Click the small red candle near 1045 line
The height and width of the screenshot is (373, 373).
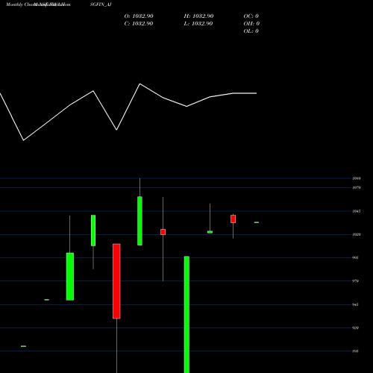tap(233, 219)
